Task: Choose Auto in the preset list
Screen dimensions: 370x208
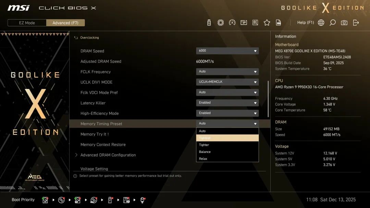Action: [227, 131]
